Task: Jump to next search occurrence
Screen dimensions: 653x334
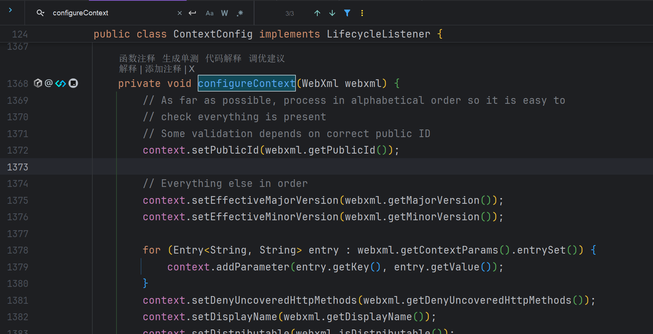Action: pyautogui.click(x=332, y=13)
